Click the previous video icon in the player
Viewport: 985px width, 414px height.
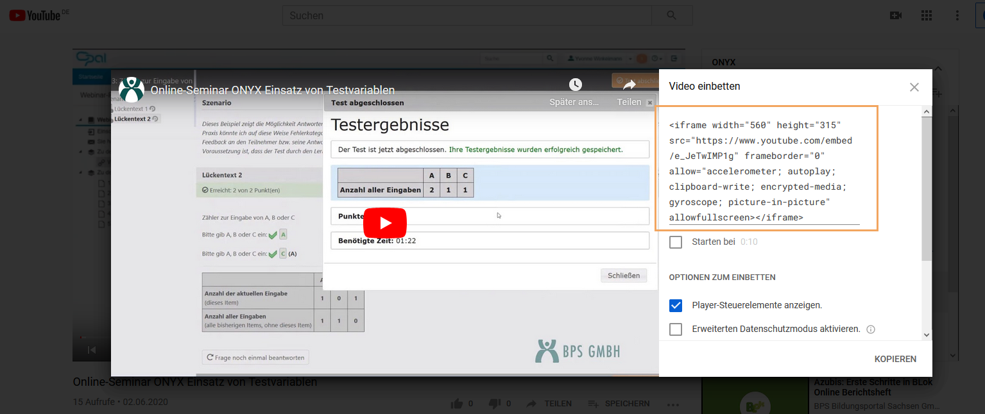[92, 349]
